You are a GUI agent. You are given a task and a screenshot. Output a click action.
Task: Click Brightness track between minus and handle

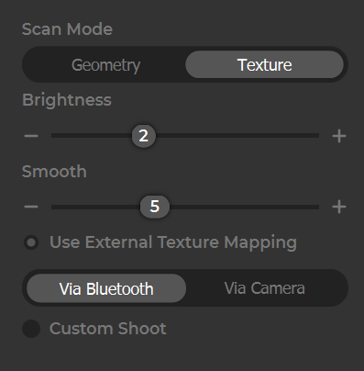coord(92,136)
